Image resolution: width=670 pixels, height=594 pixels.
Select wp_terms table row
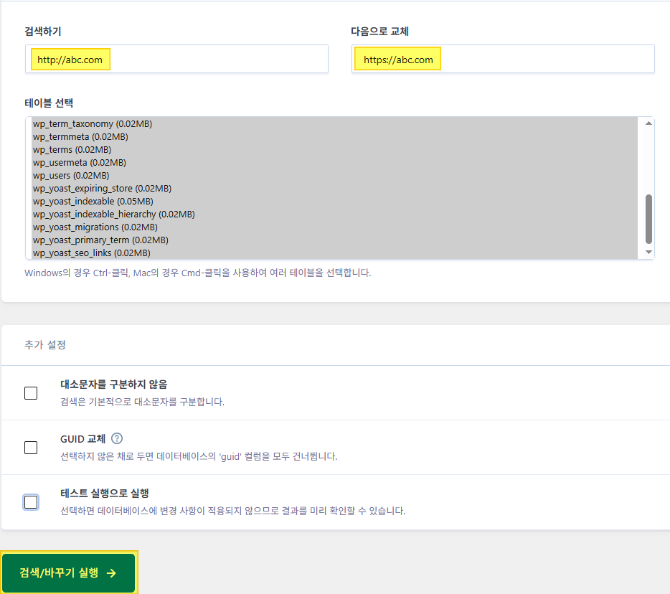[x=334, y=149]
